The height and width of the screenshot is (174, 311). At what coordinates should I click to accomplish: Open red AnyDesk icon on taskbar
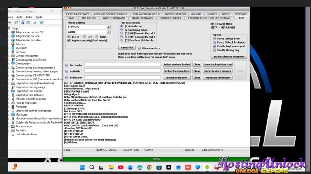coord(188,167)
